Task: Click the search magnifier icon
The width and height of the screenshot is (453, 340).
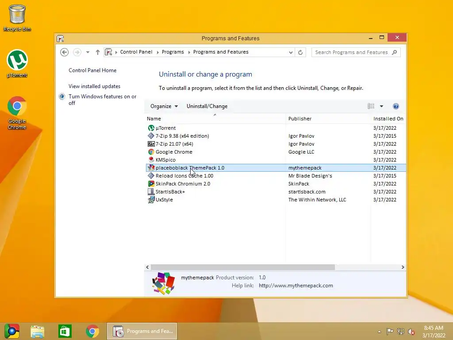Action: [394, 52]
